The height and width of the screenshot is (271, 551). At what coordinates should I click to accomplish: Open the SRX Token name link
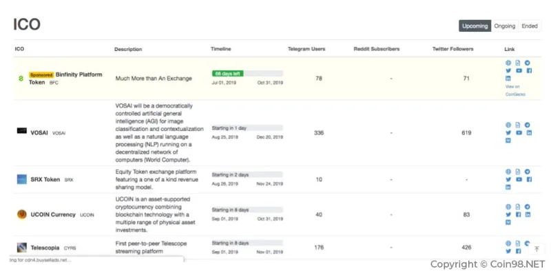tap(45, 179)
